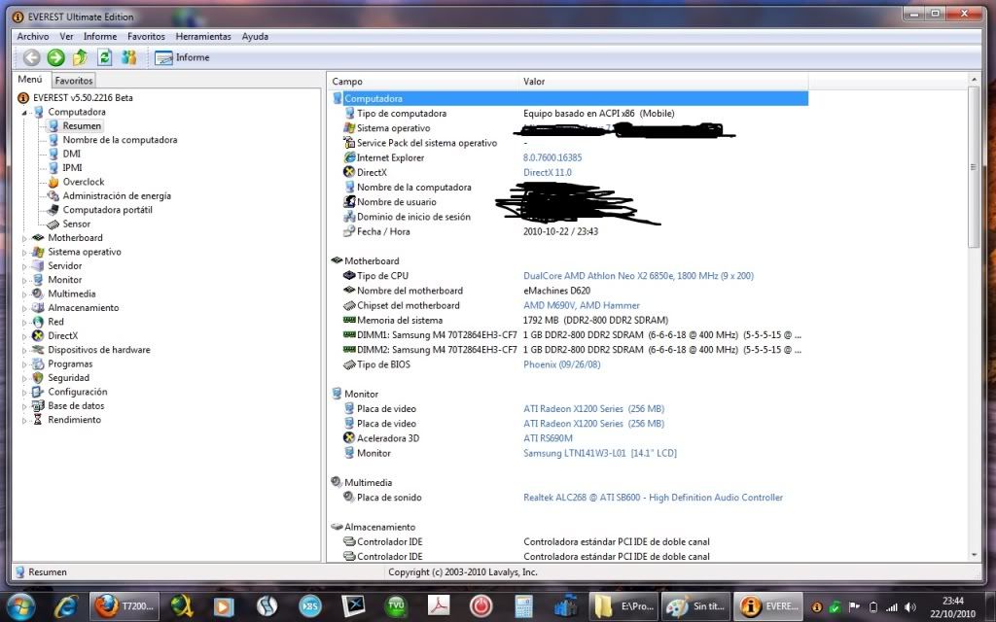
Task: Click the Base de datos icon in tree
Action: [38, 405]
